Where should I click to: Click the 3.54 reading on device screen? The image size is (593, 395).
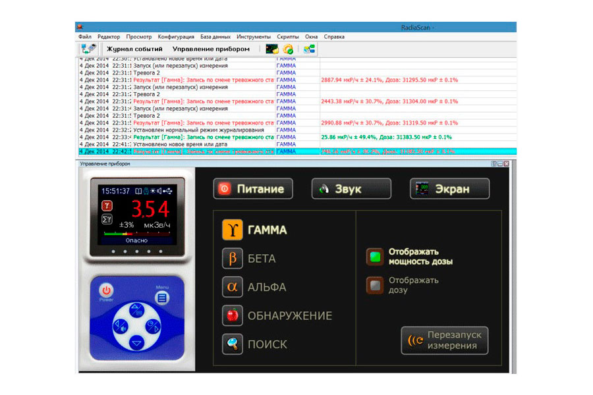[x=150, y=209]
